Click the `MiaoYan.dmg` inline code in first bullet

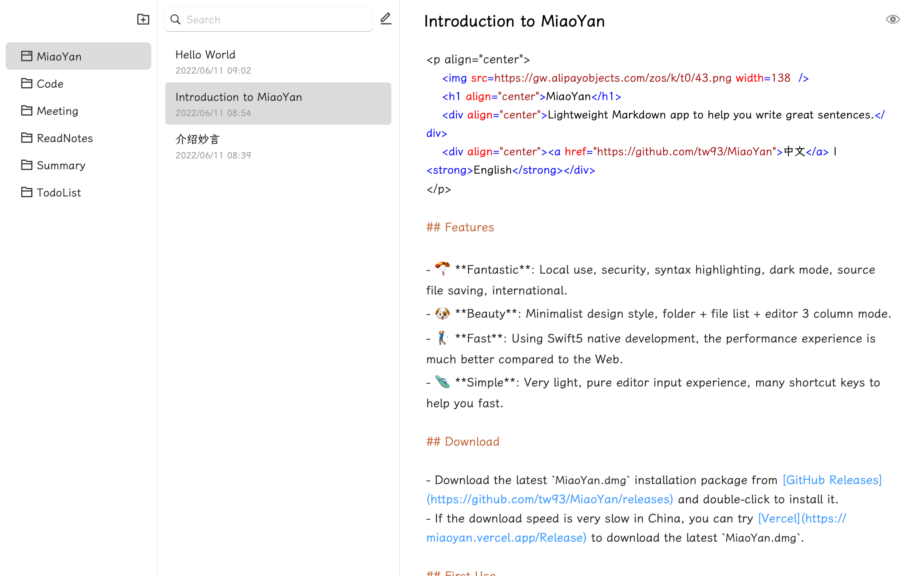click(x=591, y=480)
